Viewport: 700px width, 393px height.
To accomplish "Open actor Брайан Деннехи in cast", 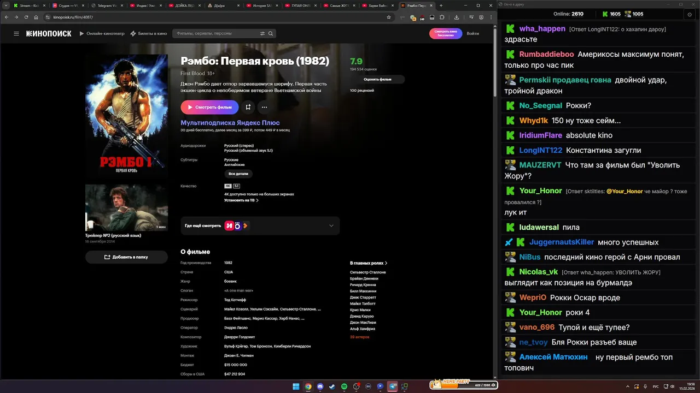I will pyautogui.click(x=364, y=278).
